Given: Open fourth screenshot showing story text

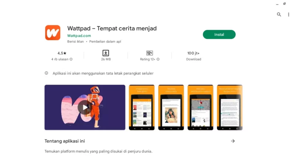Looking at the screenshot, I should 230,107.
